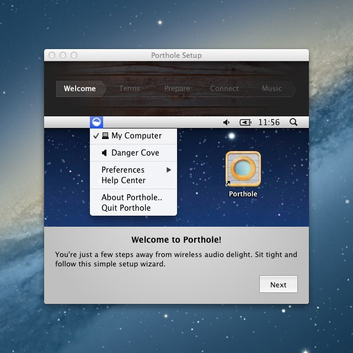
Task: Click the volume speaker icon in menu bar
Action: 226,122
